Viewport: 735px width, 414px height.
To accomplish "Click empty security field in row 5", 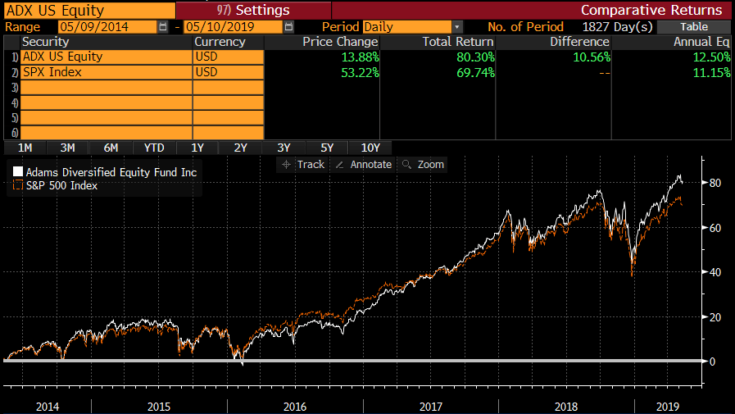I will pyautogui.click(x=107, y=118).
